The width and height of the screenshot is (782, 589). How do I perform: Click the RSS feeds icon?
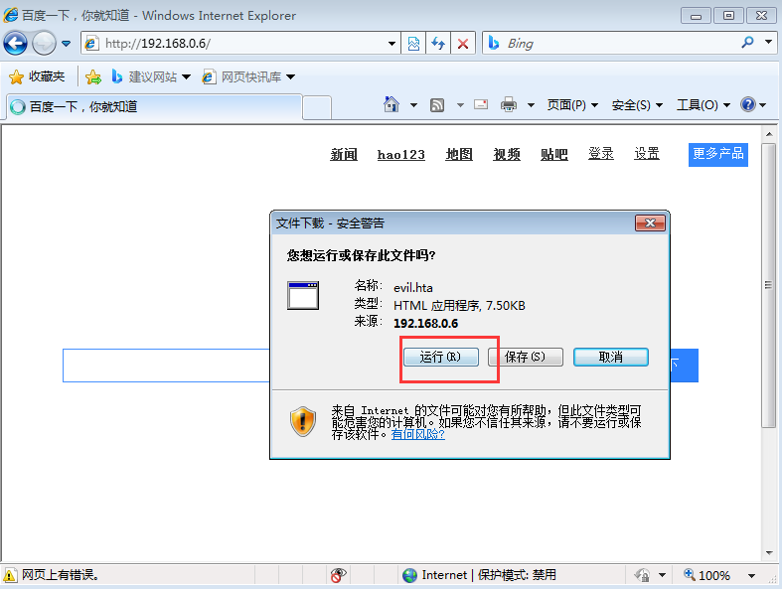(437, 104)
